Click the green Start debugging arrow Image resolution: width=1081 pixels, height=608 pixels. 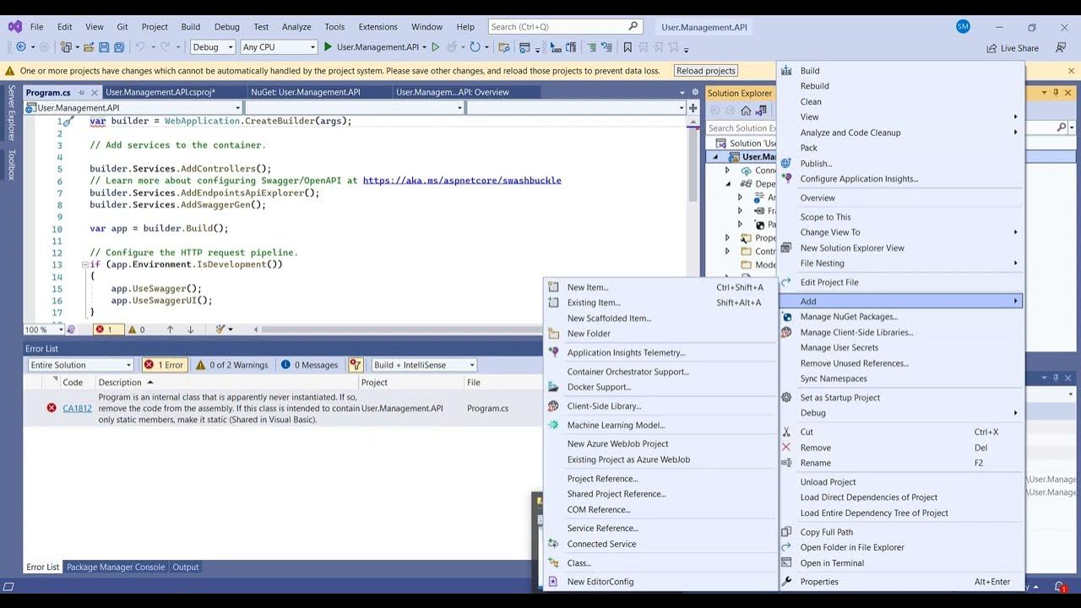click(x=329, y=47)
